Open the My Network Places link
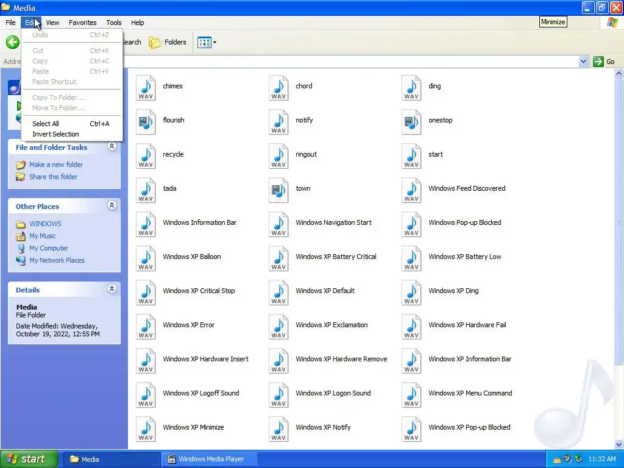Screen dimensions: 624x468 tap(57, 260)
